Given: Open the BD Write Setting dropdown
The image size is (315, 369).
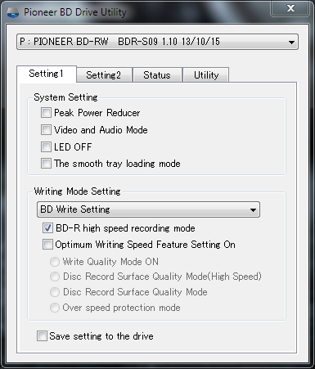Looking at the screenshot, I should coord(148,209).
